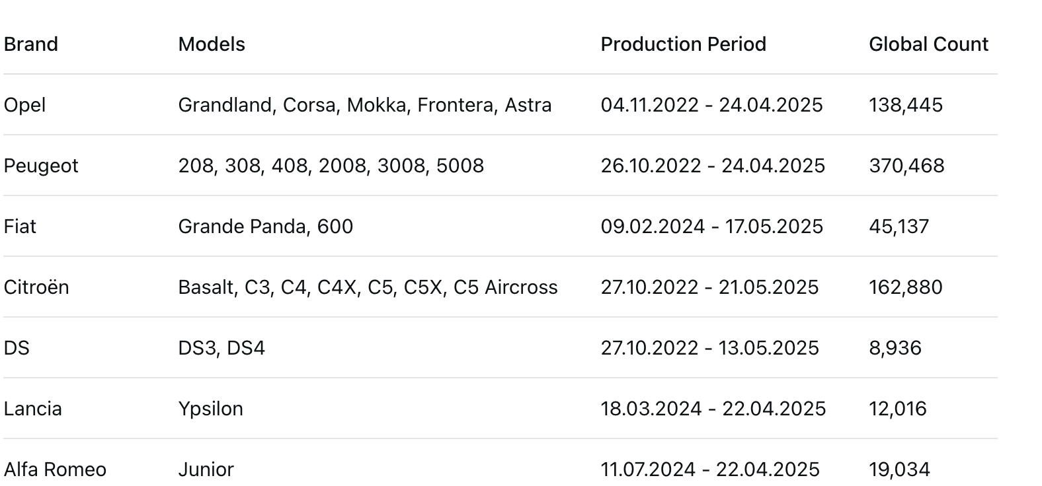
Task: Select the Opel production period dates
Action: click(711, 105)
